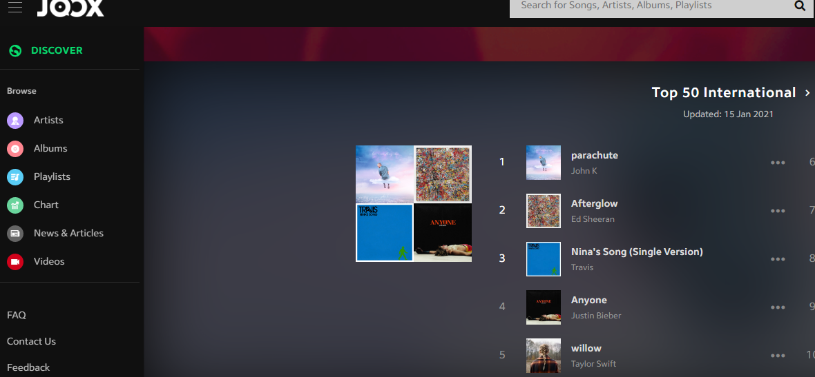
Task: Open more options for Anyone
Action: (778, 307)
